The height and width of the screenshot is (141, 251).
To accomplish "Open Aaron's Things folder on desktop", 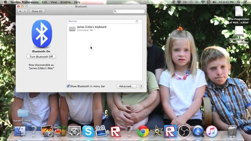I will tap(23, 116).
